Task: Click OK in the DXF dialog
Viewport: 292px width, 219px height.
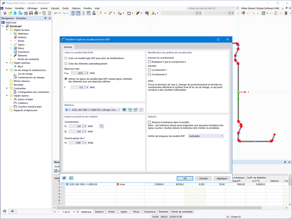Action: (x=185, y=178)
